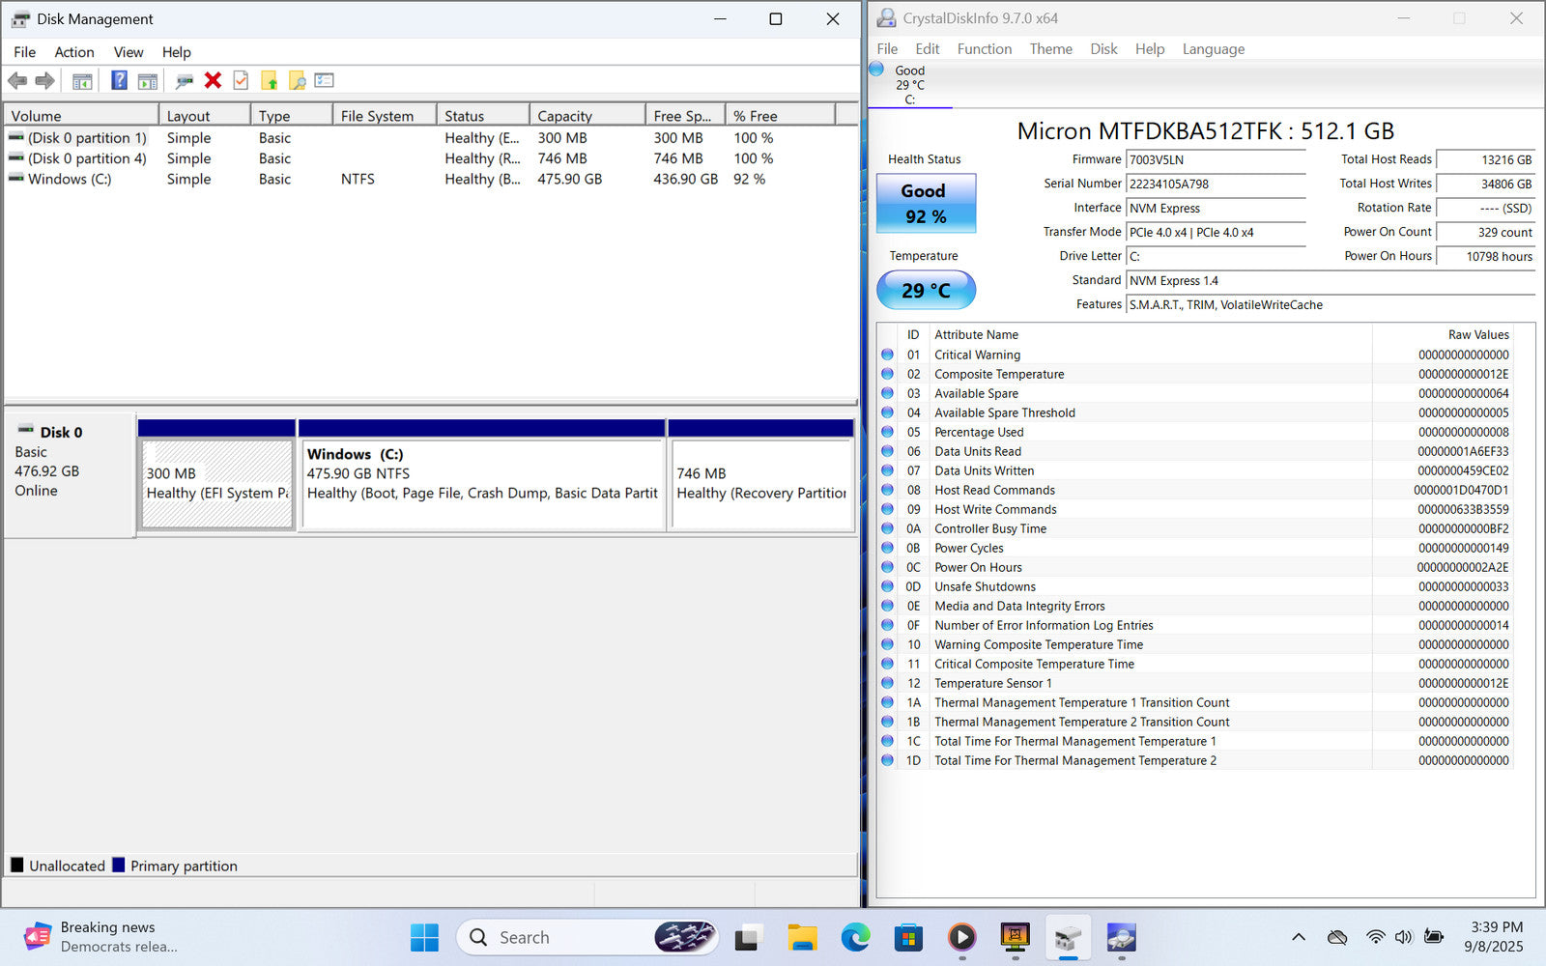Open the View menu in Disk Management
Screen dimensions: 1546x966
pos(129,52)
